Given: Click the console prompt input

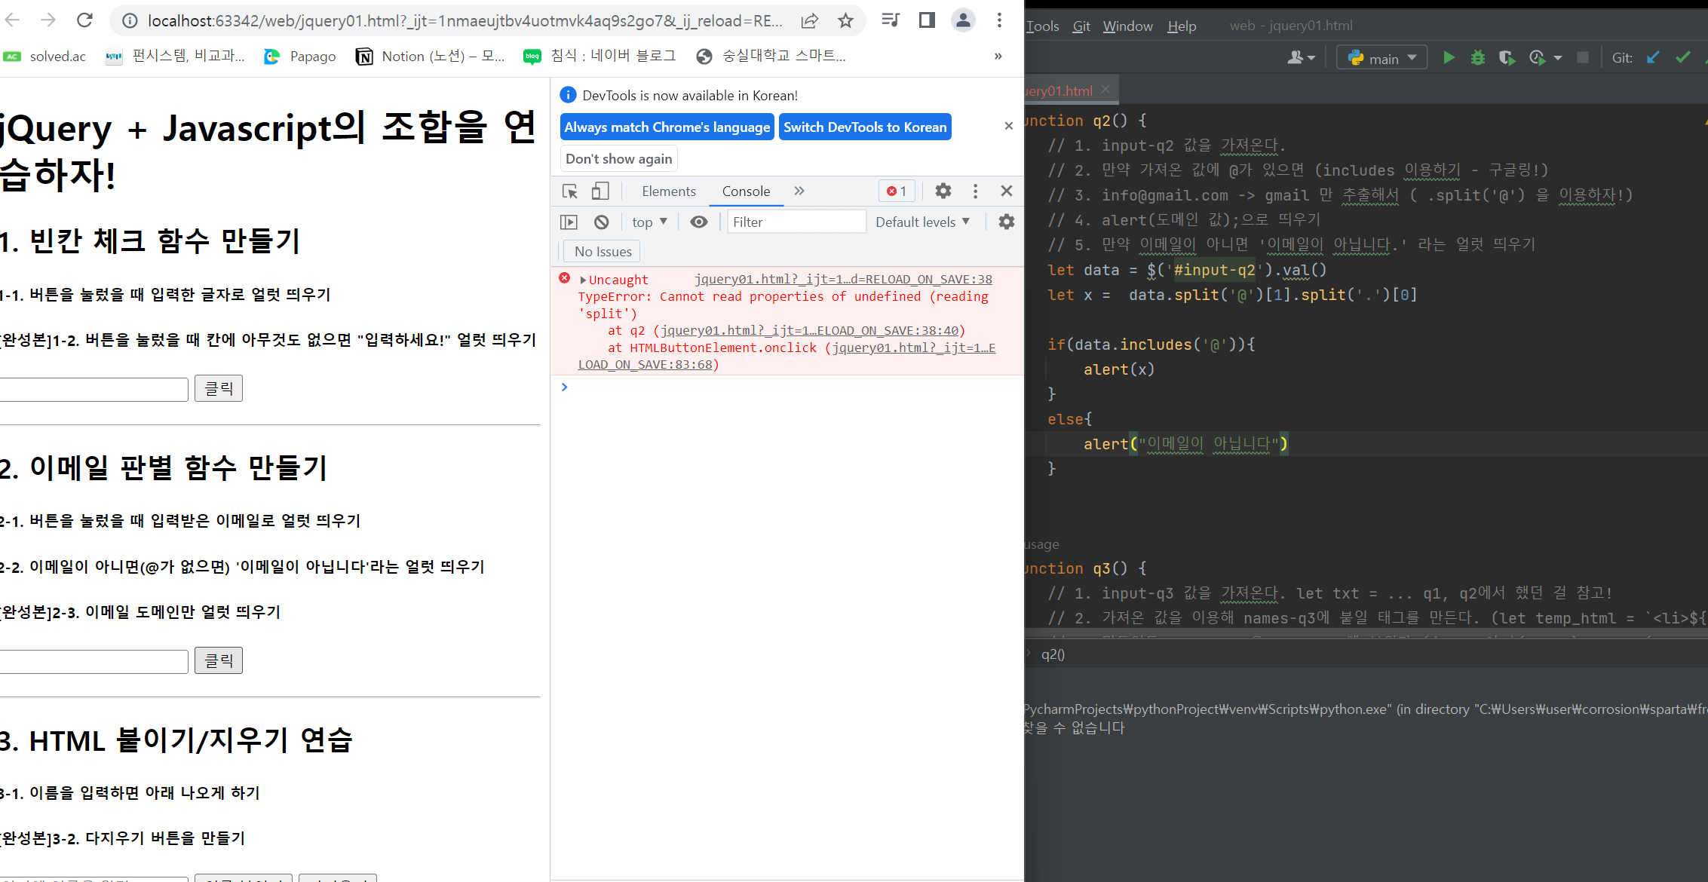Looking at the screenshot, I should tap(792, 387).
